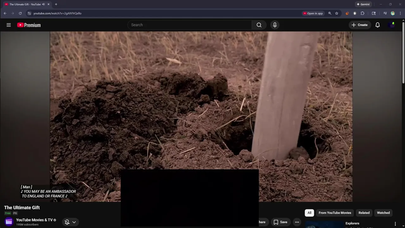Save the video to a playlist

coord(280,222)
